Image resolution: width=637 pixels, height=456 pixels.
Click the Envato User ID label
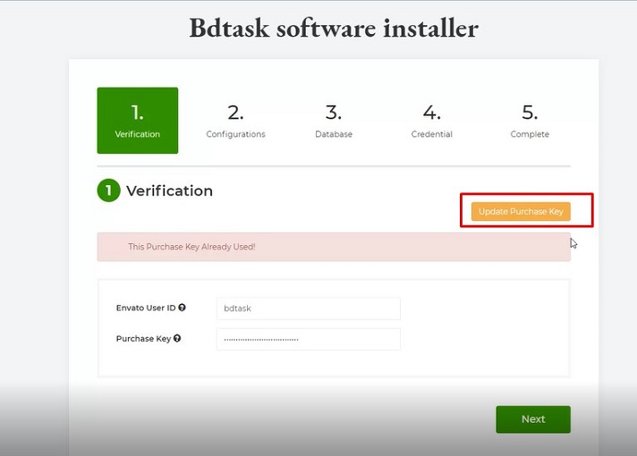point(146,308)
